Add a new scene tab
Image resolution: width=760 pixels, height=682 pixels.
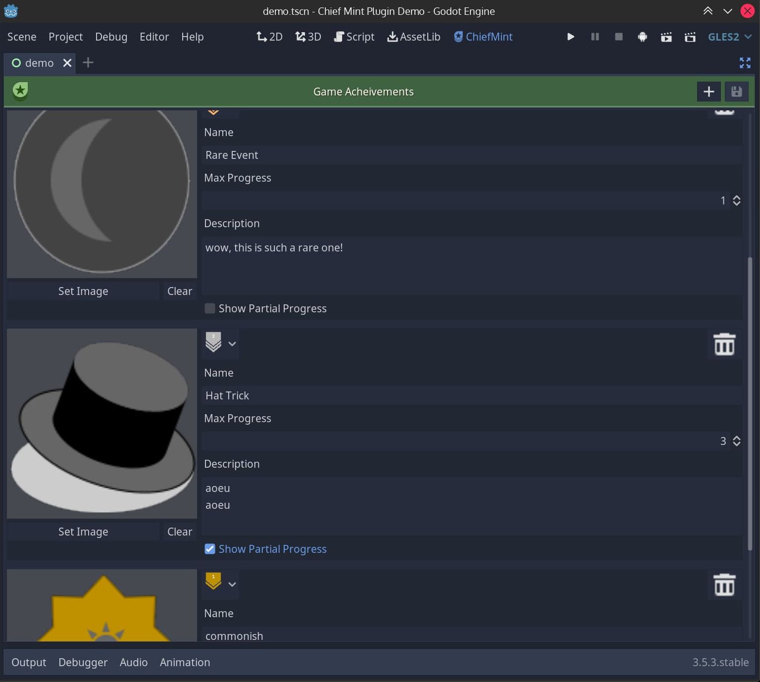coord(88,62)
